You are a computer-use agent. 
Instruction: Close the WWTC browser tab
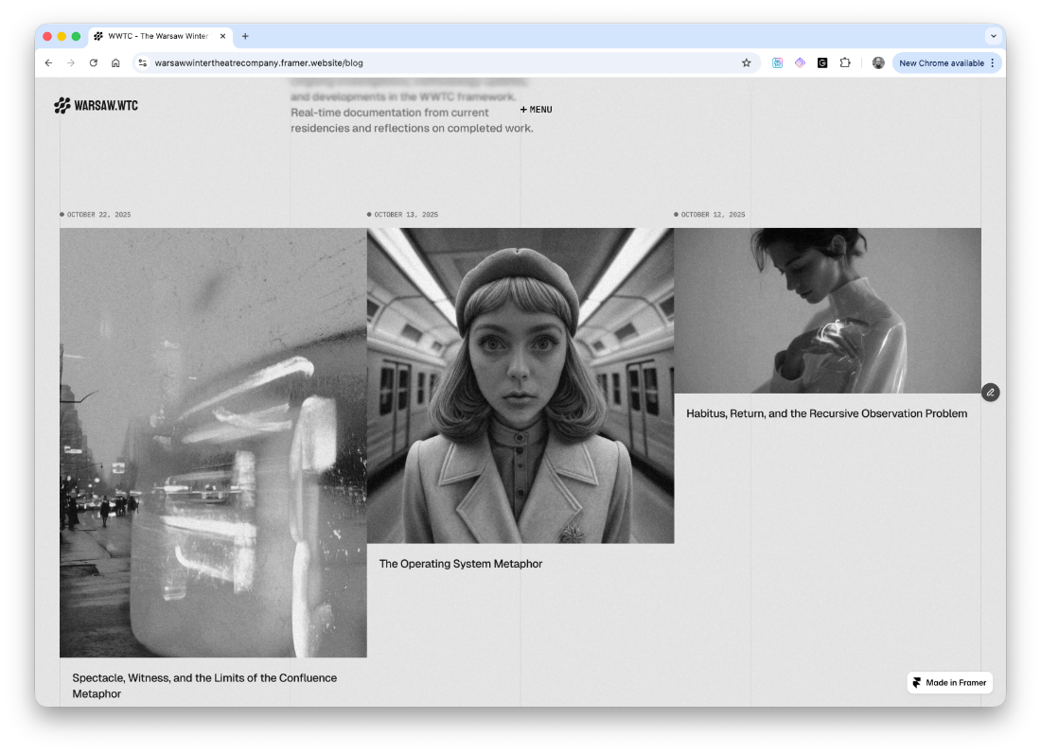223,36
